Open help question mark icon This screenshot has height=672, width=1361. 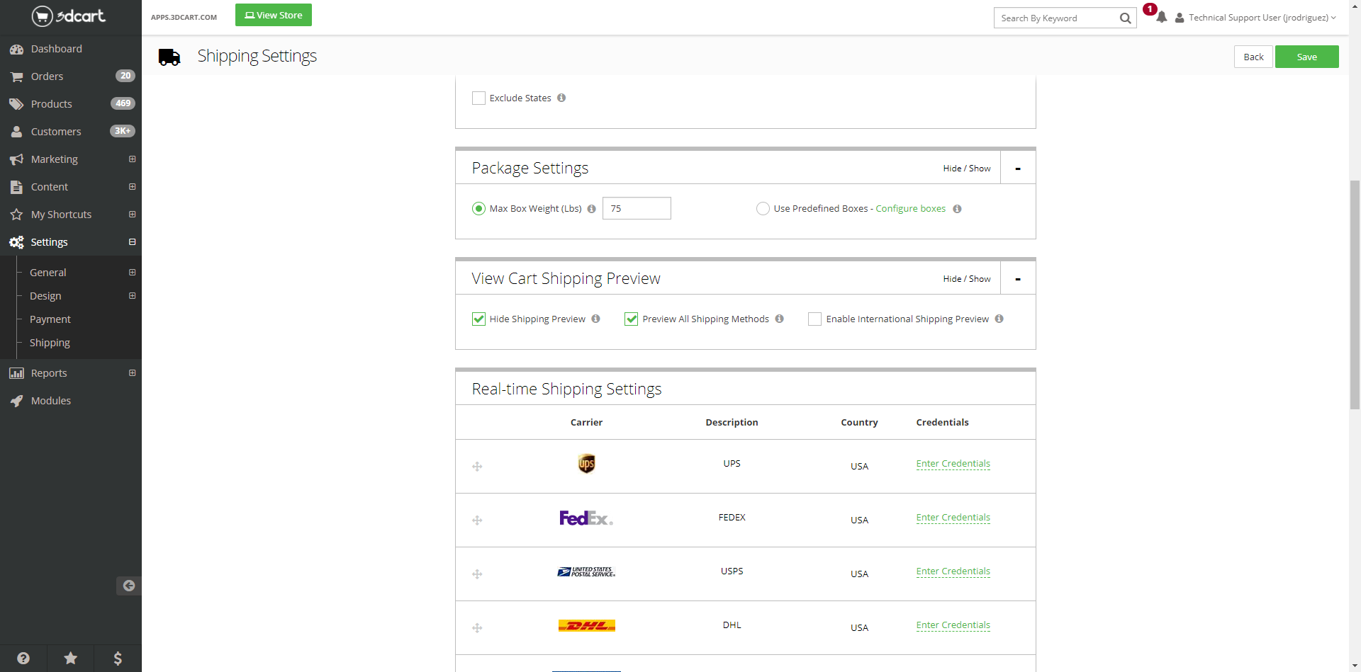[x=23, y=659]
